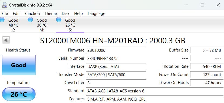Select the C: drive tab
The height and width of the screenshot is (103, 224).
point(13,25)
